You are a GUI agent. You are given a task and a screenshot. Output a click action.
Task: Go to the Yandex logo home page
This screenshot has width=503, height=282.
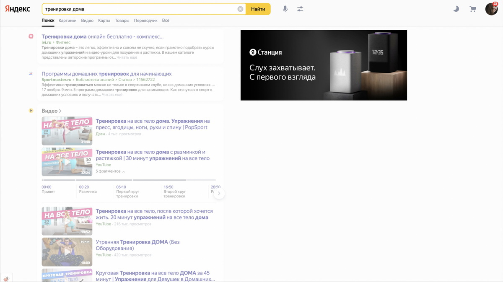point(18,9)
